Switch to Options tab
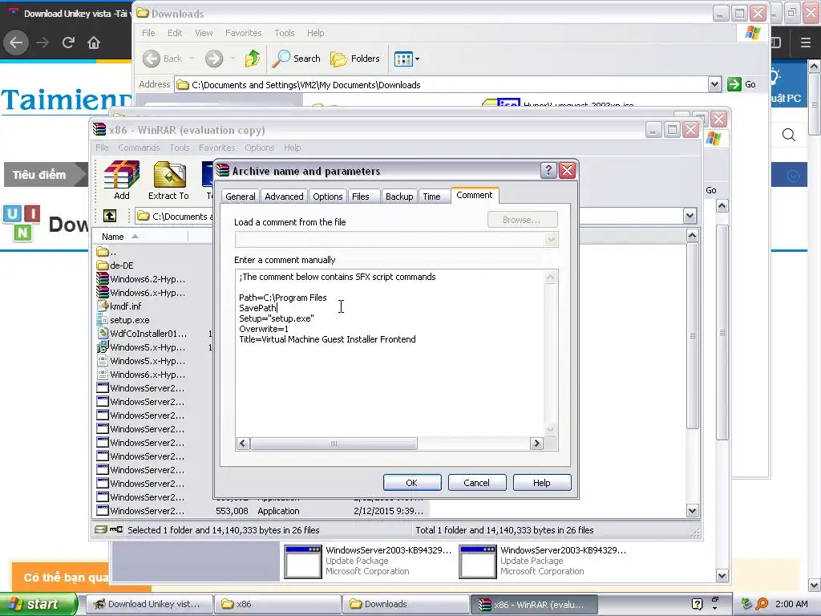Image resolution: width=821 pixels, height=616 pixels. point(328,197)
